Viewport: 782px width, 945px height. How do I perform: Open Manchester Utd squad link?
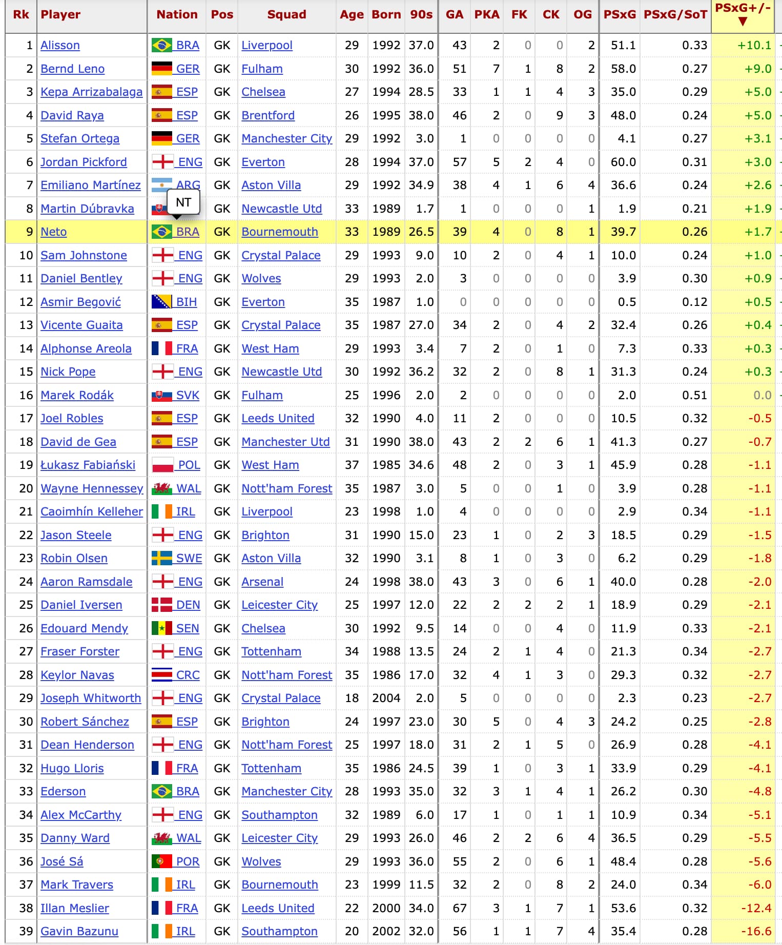pos(286,442)
